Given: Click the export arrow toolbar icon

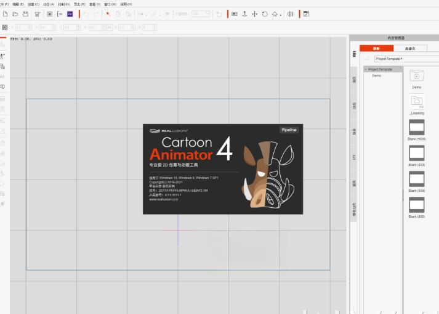Looking at the screenshot, I should pos(60,14).
